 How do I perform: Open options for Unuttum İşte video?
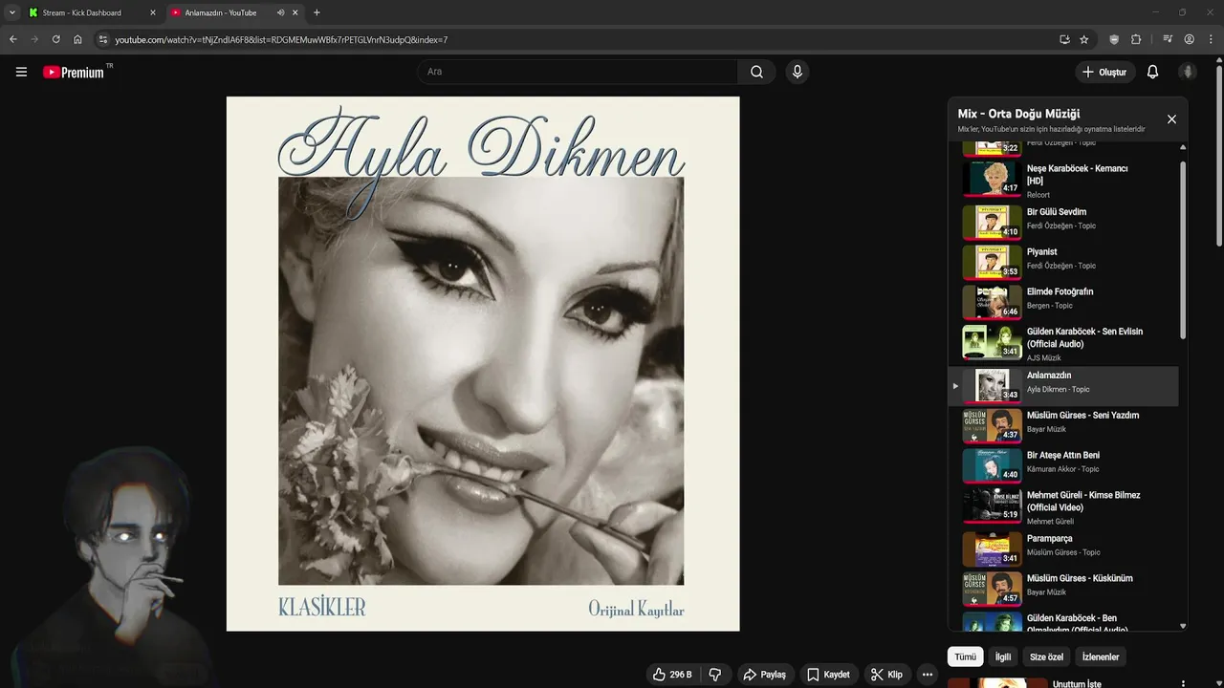1184,684
